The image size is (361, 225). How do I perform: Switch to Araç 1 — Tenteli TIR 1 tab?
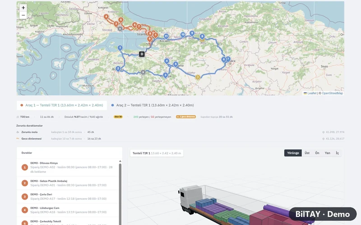tap(62, 105)
